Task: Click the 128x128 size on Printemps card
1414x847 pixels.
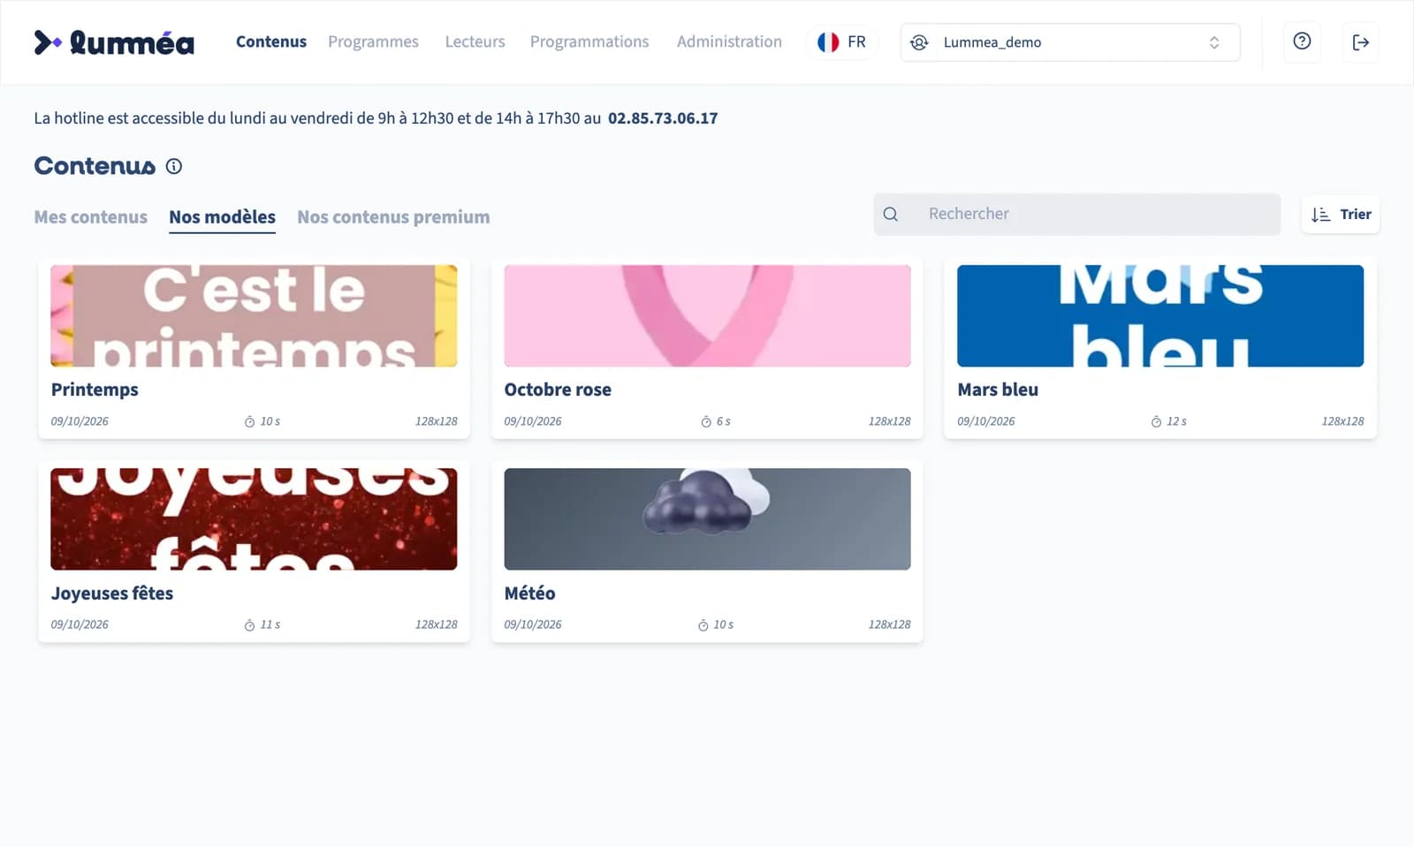Action: tap(437, 421)
